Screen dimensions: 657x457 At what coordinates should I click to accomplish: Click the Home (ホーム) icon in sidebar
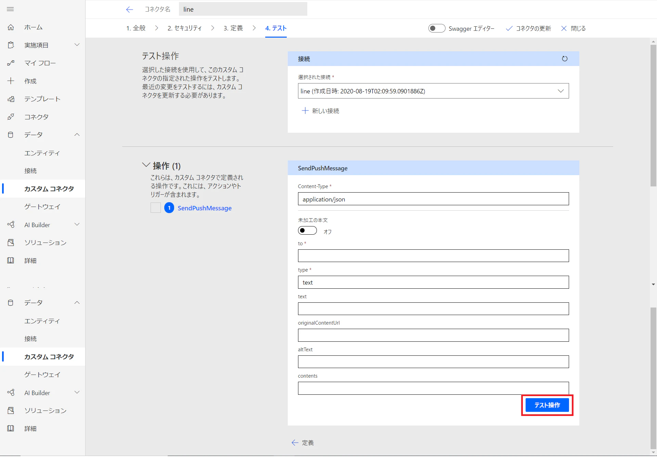point(11,27)
